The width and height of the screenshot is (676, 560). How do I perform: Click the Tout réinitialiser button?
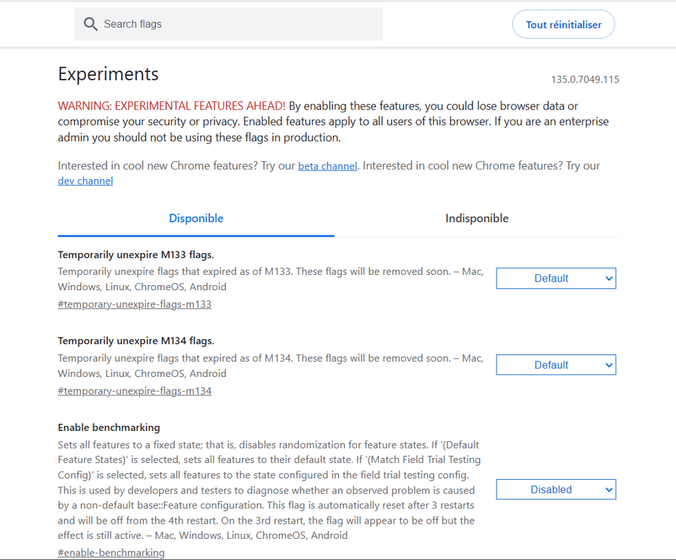click(x=563, y=23)
